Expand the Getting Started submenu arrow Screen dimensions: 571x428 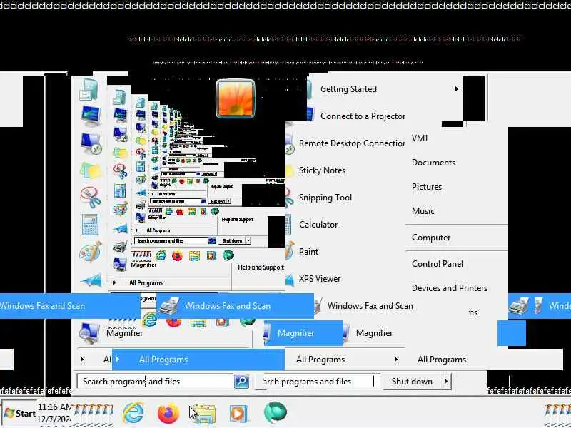click(x=456, y=88)
